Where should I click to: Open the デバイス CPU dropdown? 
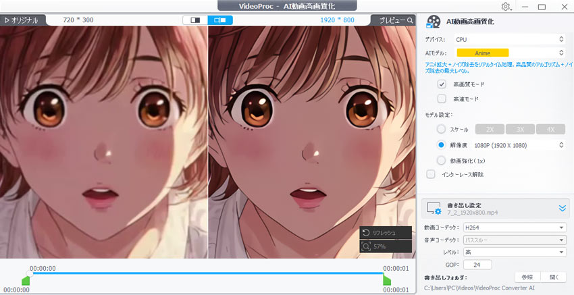click(510, 39)
